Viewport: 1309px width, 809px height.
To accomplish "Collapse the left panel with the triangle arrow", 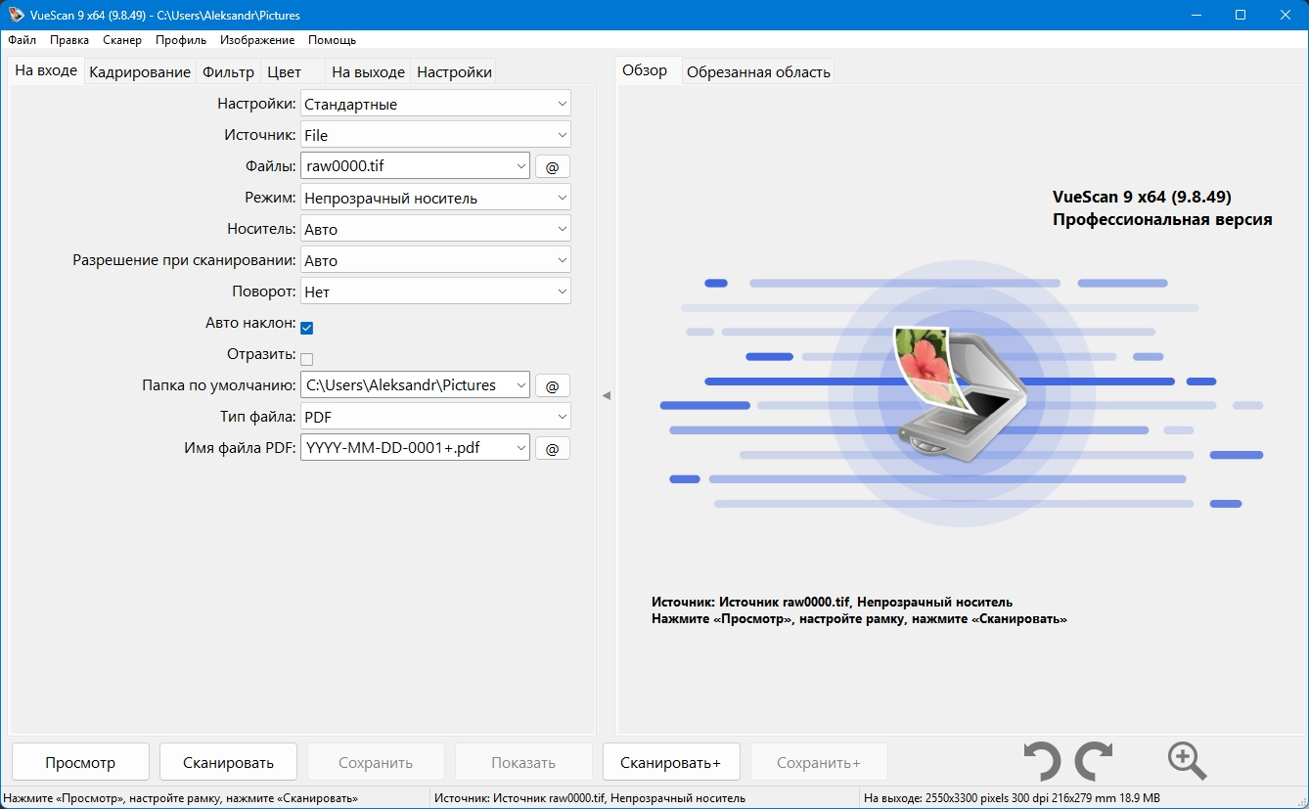I will [607, 396].
